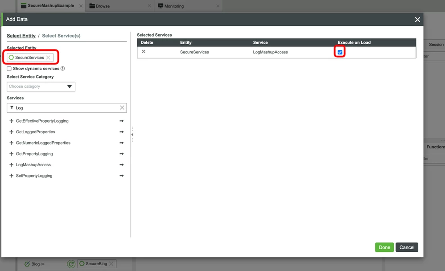The width and height of the screenshot is (445, 271).
Task: Remove the SecureServices entity chip
Action: (x=48, y=57)
